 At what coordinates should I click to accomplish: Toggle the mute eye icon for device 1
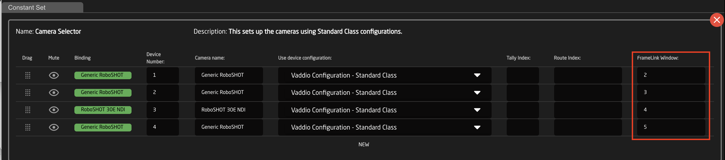(x=54, y=75)
